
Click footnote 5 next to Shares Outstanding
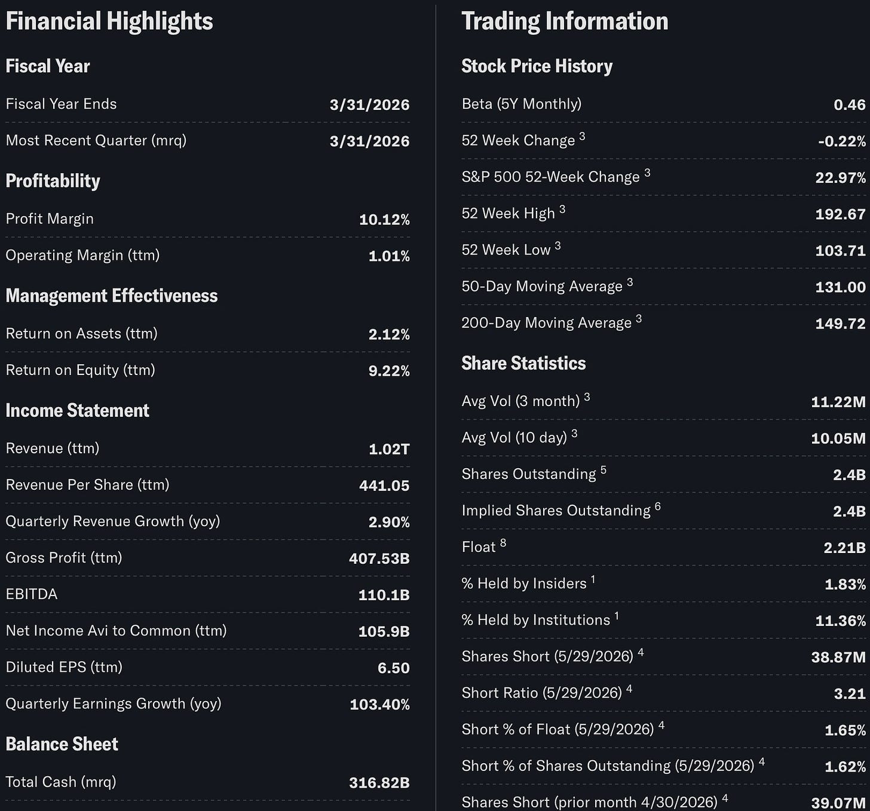(x=604, y=470)
